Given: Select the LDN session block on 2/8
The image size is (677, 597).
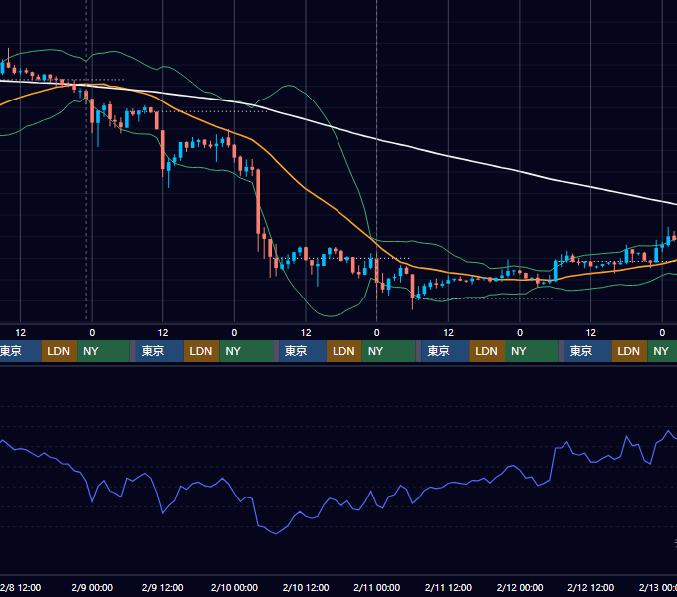Looking at the screenshot, I should 59,351.
